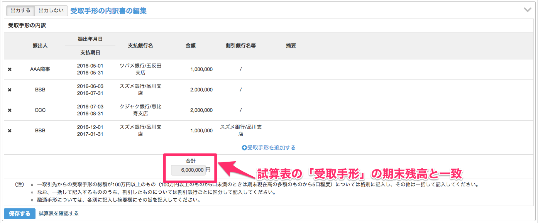Screen dimensions: 538x223
Task: Click the 受取手形の内訳 section title
Action: (x=27, y=25)
